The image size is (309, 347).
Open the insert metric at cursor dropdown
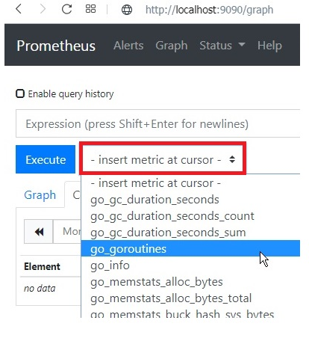click(163, 159)
